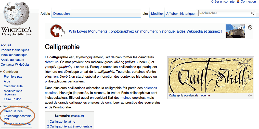The width and height of the screenshot is (259, 129).
Task: Click Créer un livre link
Action: point(13,111)
